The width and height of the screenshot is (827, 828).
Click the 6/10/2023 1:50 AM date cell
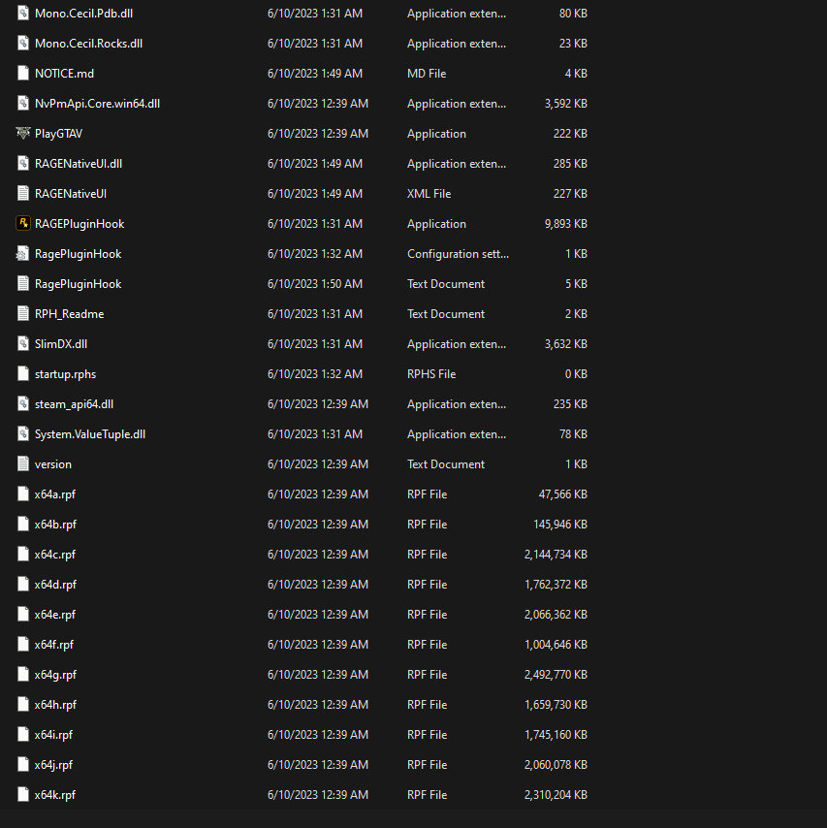point(315,284)
